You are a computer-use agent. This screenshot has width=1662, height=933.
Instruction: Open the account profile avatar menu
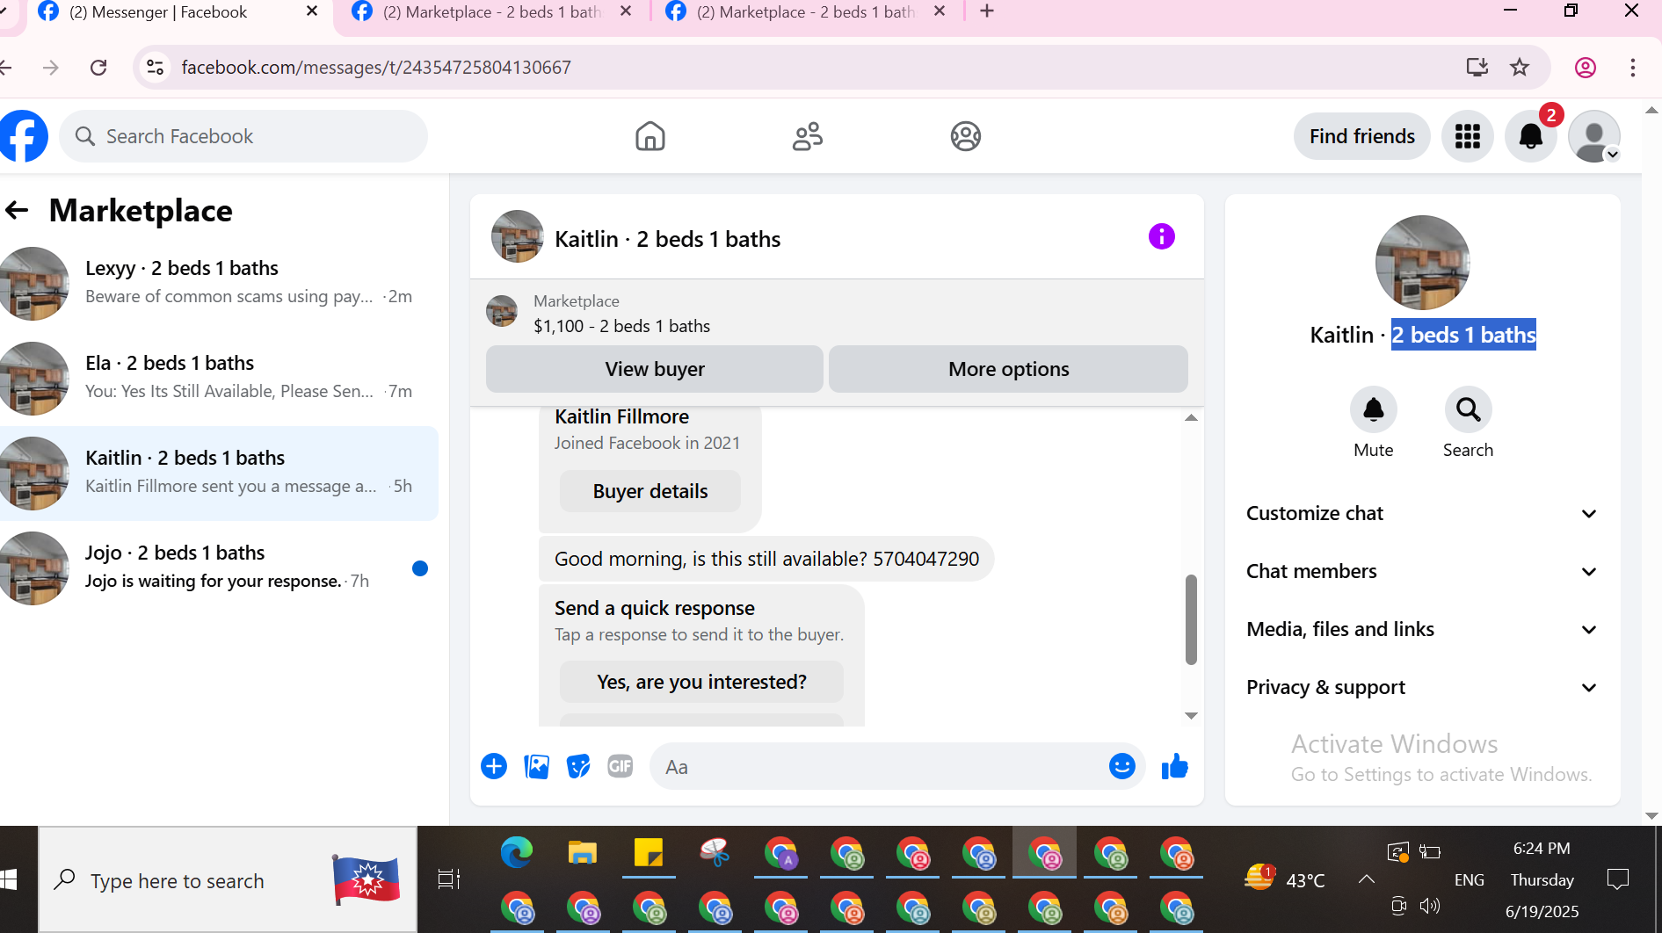click(x=1594, y=136)
